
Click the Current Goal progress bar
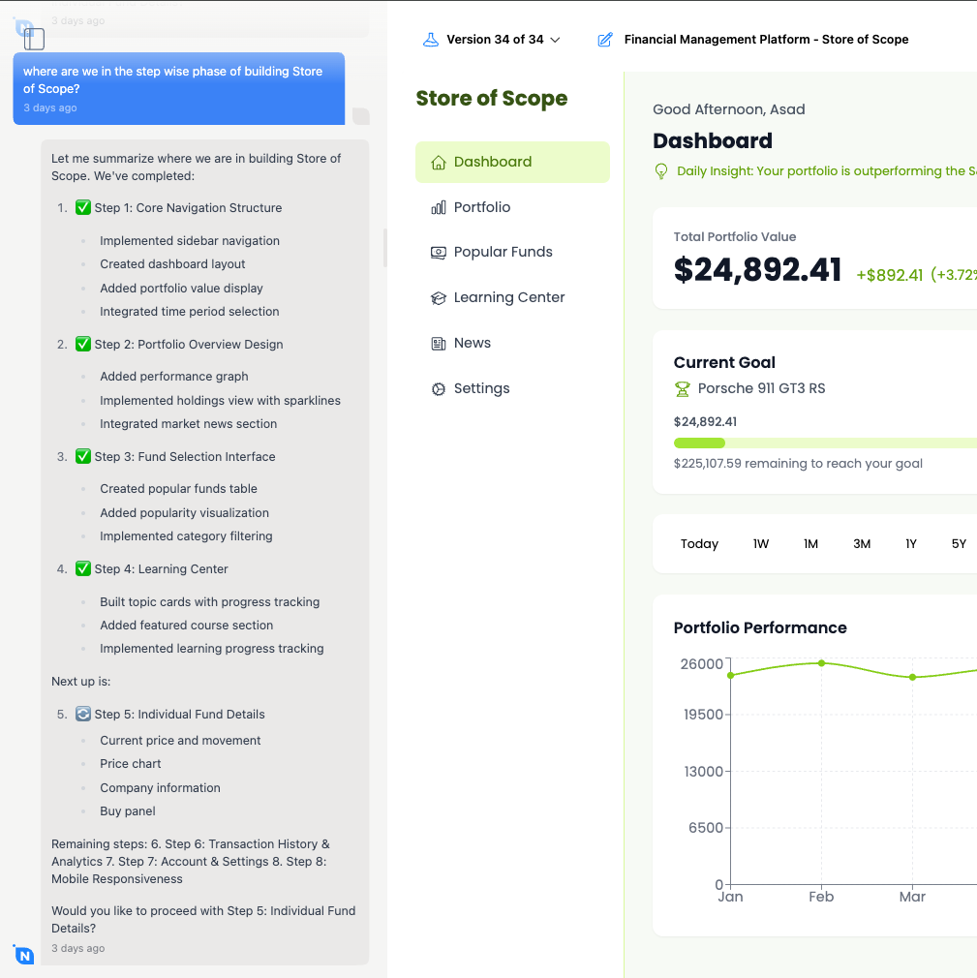point(825,443)
